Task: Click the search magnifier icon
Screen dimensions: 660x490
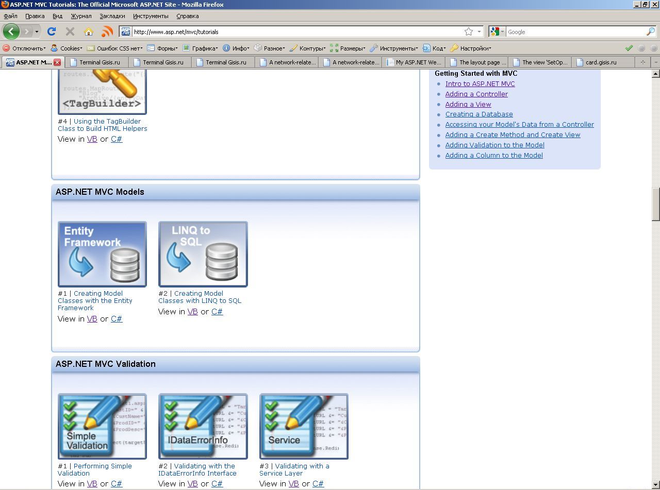Action: tap(650, 31)
